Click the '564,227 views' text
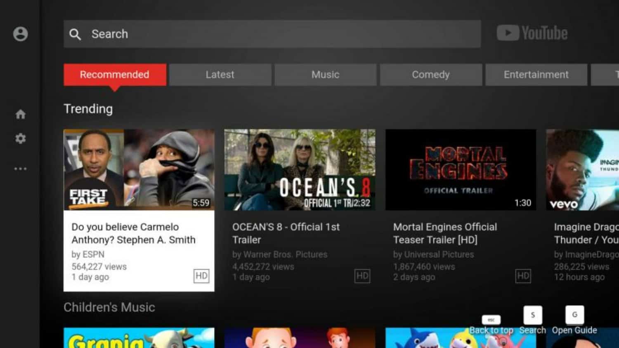 (x=99, y=267)
